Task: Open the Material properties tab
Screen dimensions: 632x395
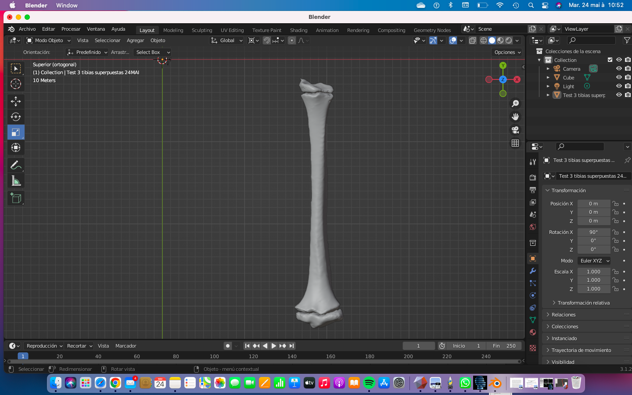Action: point(533,332)
